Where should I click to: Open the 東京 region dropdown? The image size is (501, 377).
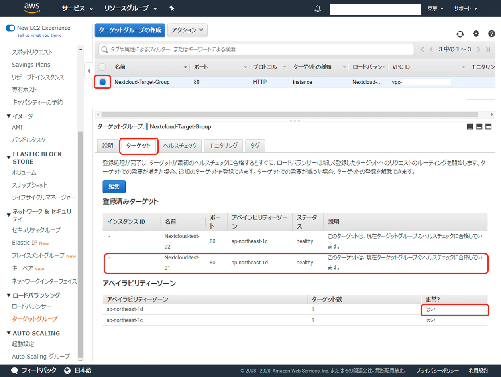[436, 8]
